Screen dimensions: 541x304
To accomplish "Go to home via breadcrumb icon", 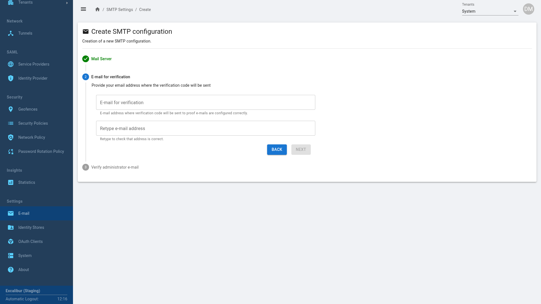I will (97, 9).
